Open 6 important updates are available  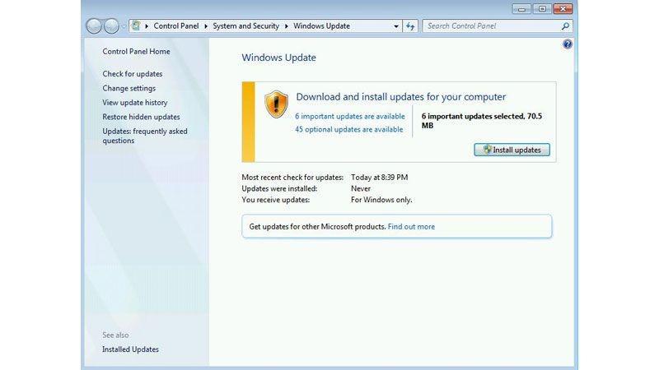(x=349, y=116)
